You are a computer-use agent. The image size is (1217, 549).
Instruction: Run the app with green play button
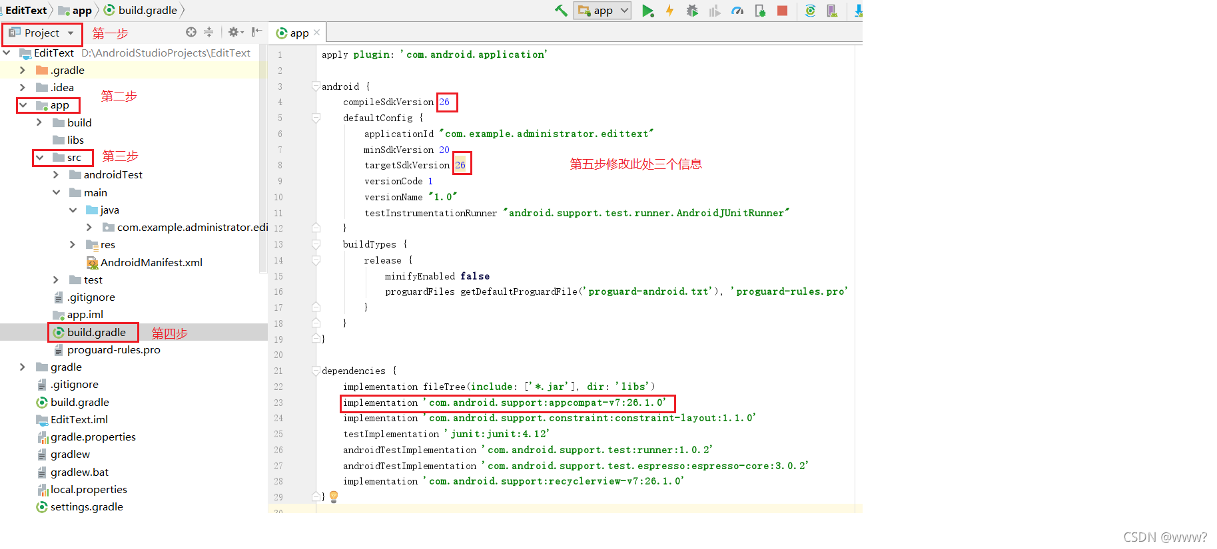(647, 11)
